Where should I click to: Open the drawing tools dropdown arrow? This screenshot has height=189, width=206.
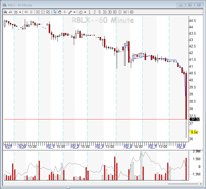tap(75, 12)
